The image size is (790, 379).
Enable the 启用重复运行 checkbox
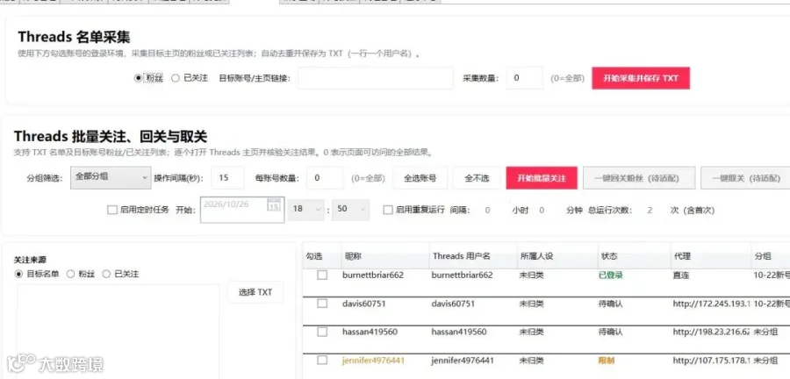(x=387, y=210)
